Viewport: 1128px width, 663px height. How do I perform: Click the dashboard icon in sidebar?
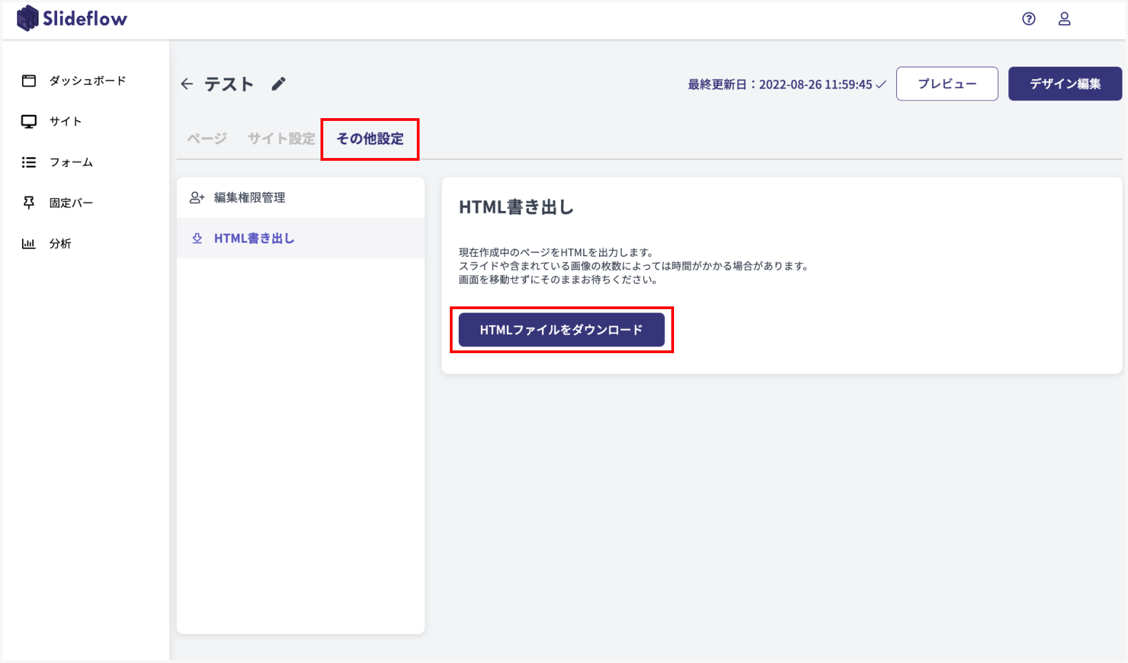click(29, 80)
